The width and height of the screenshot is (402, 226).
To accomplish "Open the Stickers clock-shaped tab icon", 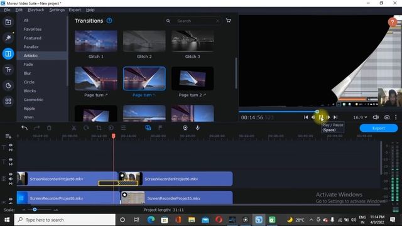I will point(8,85).
